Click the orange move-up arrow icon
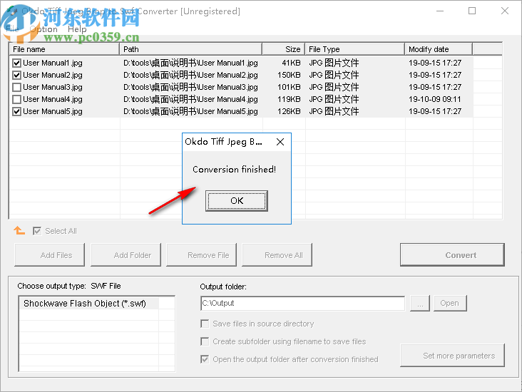 pos(19,230)
